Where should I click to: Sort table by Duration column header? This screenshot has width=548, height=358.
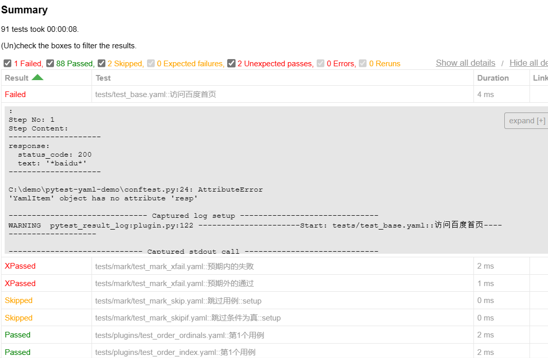tap(501, 78)
